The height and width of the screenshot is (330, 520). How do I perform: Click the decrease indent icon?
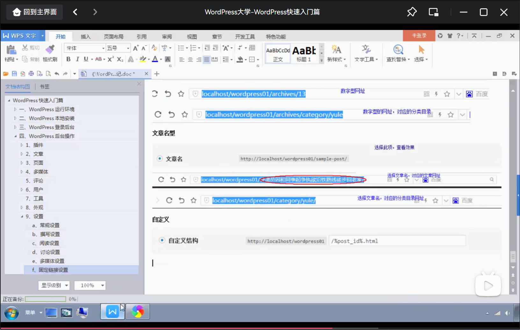click(207, 48)
